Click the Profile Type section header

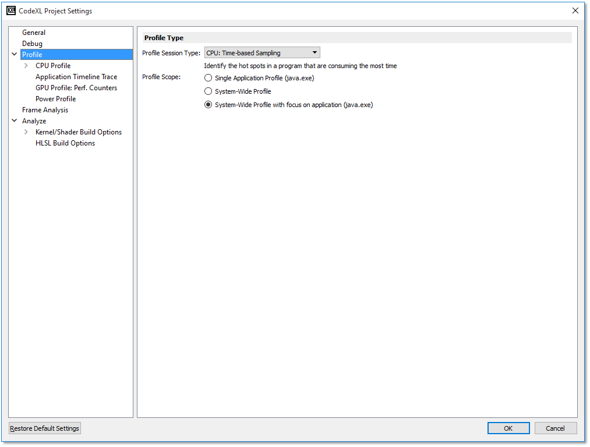[357, 38]
